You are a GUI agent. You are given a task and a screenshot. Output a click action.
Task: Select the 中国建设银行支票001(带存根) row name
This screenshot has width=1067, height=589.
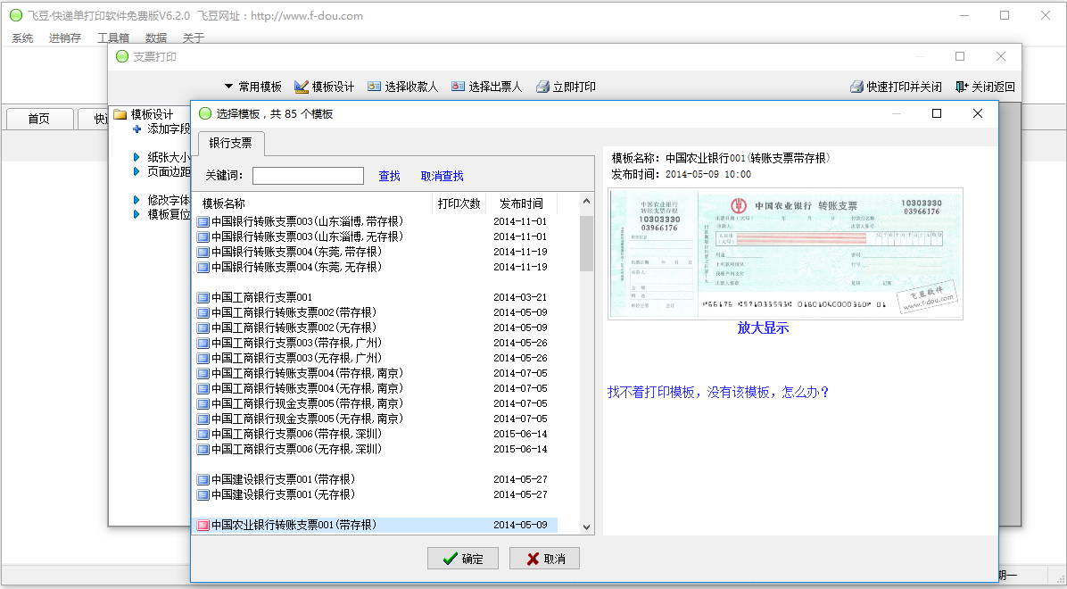(x=284, y=479)
